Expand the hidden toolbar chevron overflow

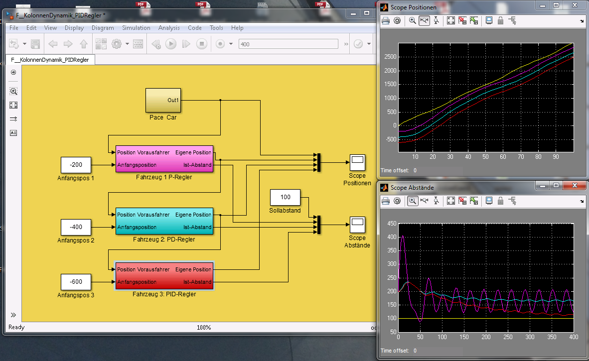[x=346, y=44]
